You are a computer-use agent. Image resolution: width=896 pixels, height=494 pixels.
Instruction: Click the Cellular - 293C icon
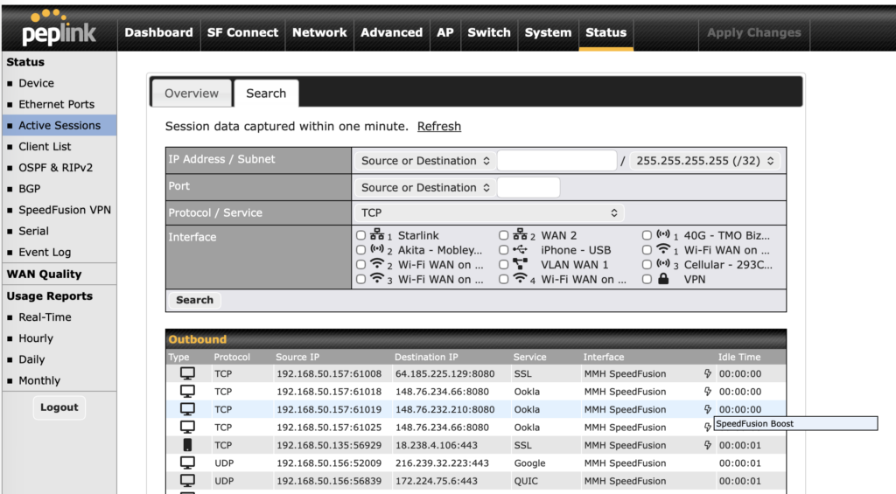pyautogui.click(x=663, y=264)
